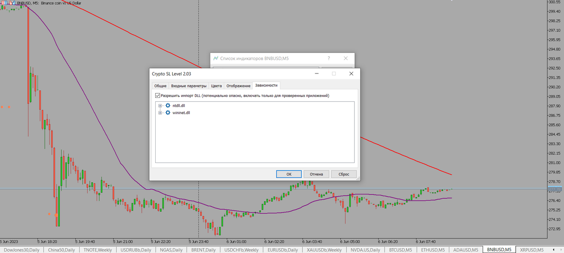
Task: Select the ntdll.dll entry
Action: [179, 105]
